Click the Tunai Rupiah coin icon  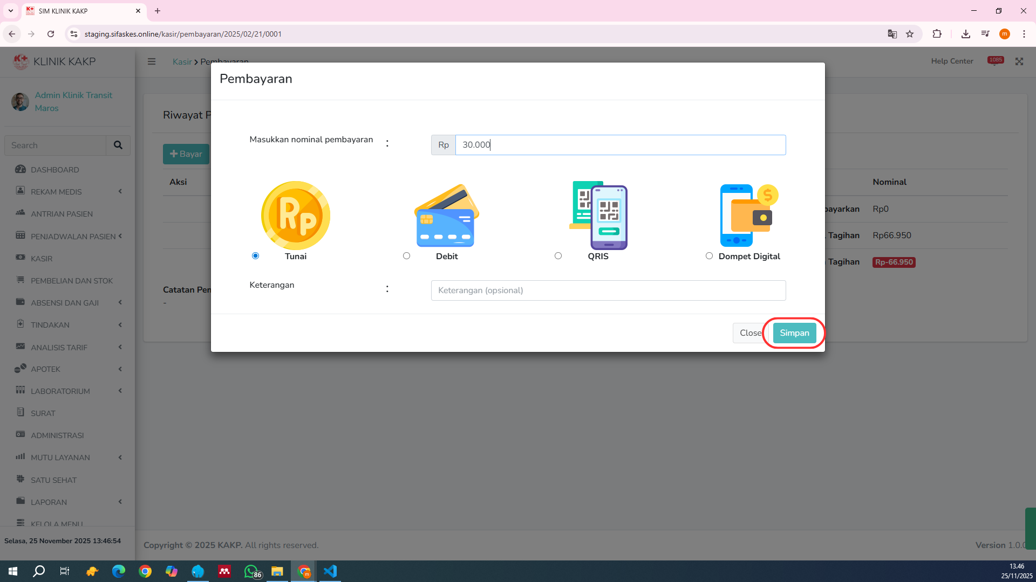295,216
